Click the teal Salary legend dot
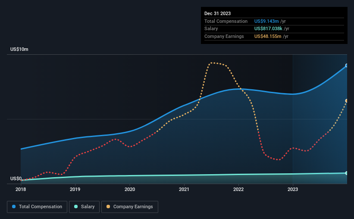 tap(76, 206)
